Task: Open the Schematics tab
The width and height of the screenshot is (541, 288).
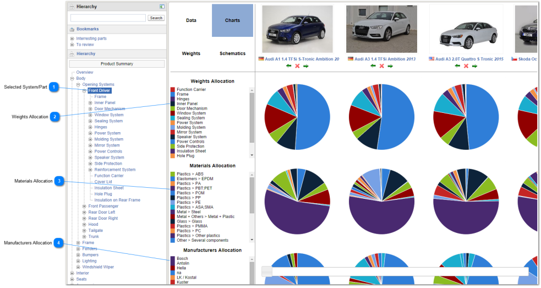Action: [233, 53]
